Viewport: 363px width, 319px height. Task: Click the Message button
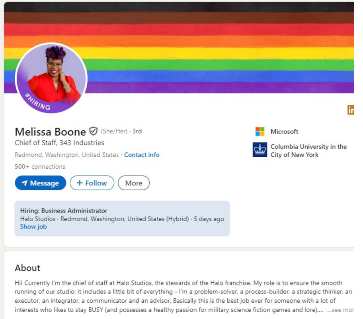click(x=41, y=183)
